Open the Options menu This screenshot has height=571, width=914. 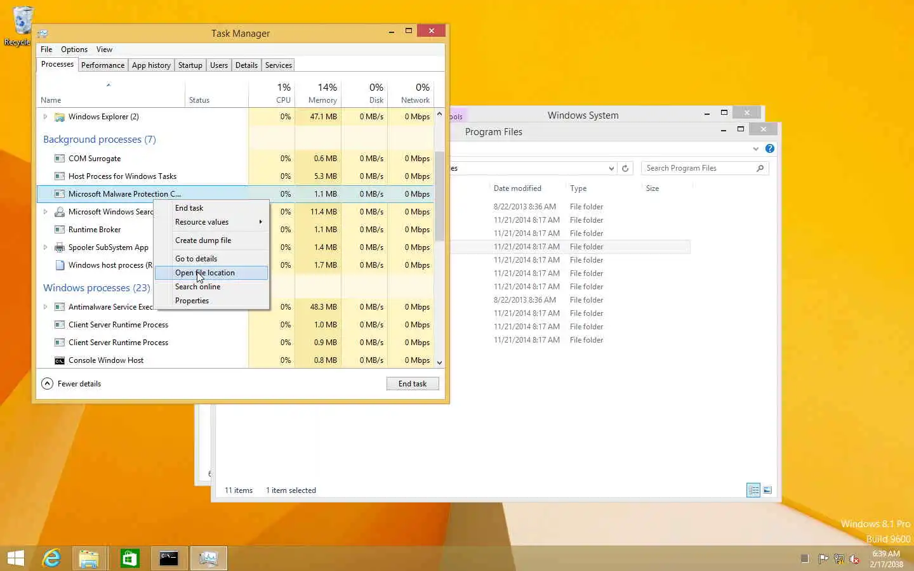click(x=74, y=49)
